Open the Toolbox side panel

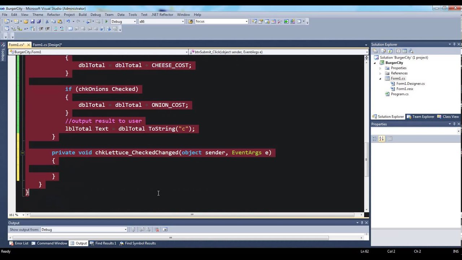coord(3,52)
